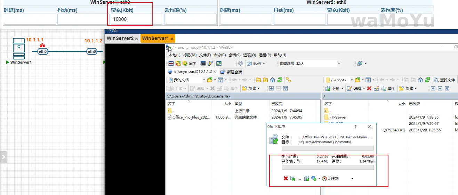Image resolution: width=458 pixels, height=195 pixels.
Task: Click the remote panel refresh icon
Action: (427, 80)
